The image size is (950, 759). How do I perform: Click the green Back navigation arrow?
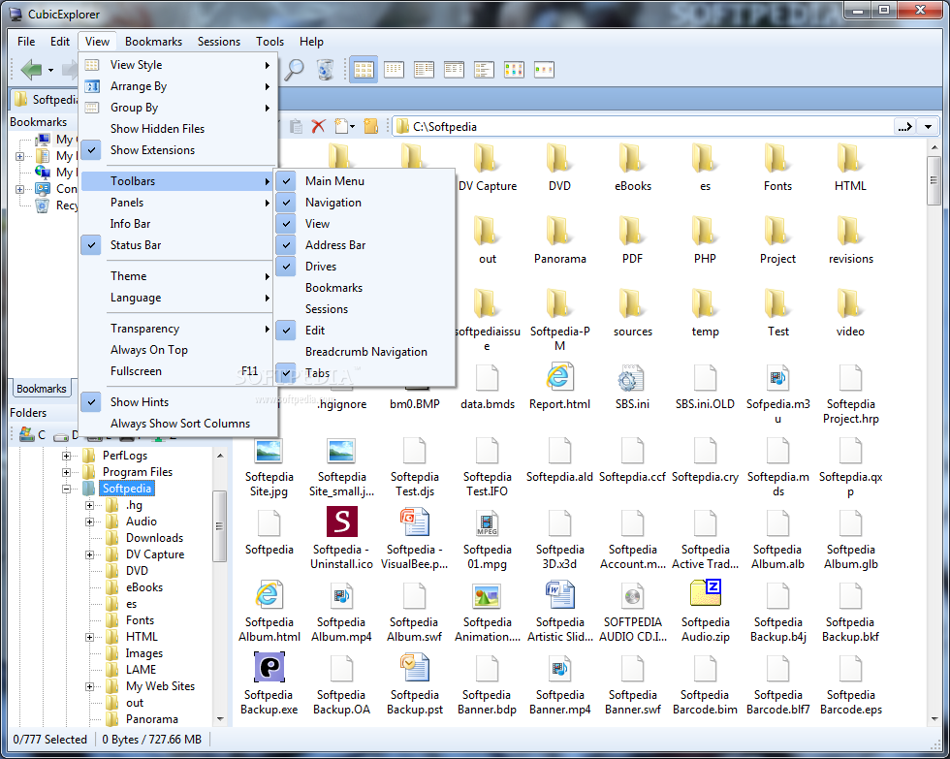pyautogui.click(x=31, y=70)
